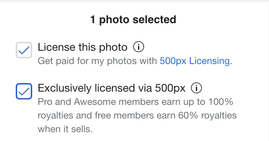Image resolution: width=269 pixels, height=141 pixels.
Task: Click the 100% text in royalties description
Action: [x=221, y=102]
